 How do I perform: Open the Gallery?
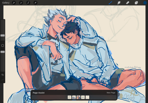[6, 3]
